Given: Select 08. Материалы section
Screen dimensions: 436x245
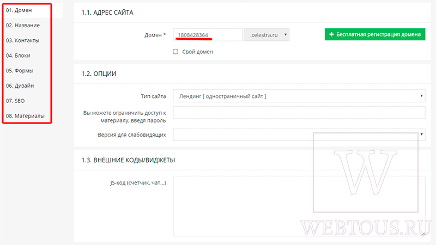Looking at the screenshot, I should 25,116.
